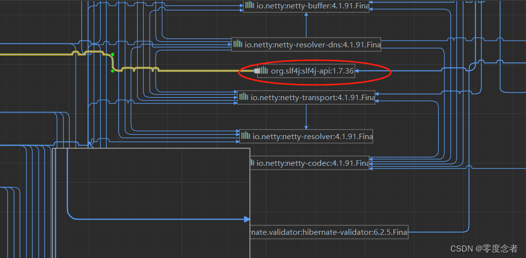The height and width of the screenshot is (258, 526).
Task: Click the upper green handle on yellow edge
Action: point(113,54)
